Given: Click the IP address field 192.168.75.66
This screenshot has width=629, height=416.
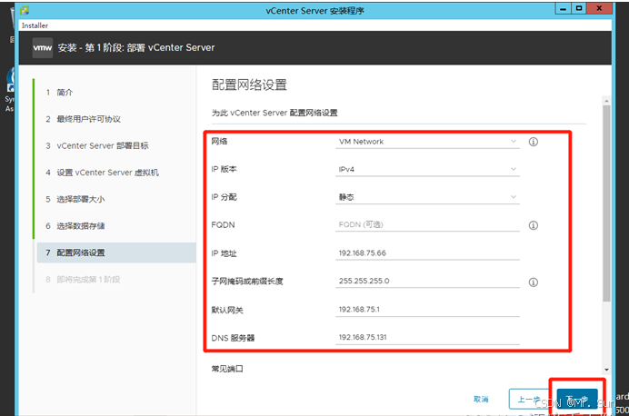Looking at the screenshot, I should point(427,253).
